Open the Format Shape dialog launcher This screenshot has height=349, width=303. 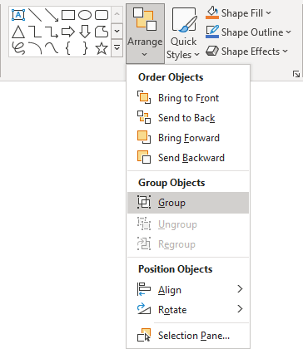[x=296, y=74]
